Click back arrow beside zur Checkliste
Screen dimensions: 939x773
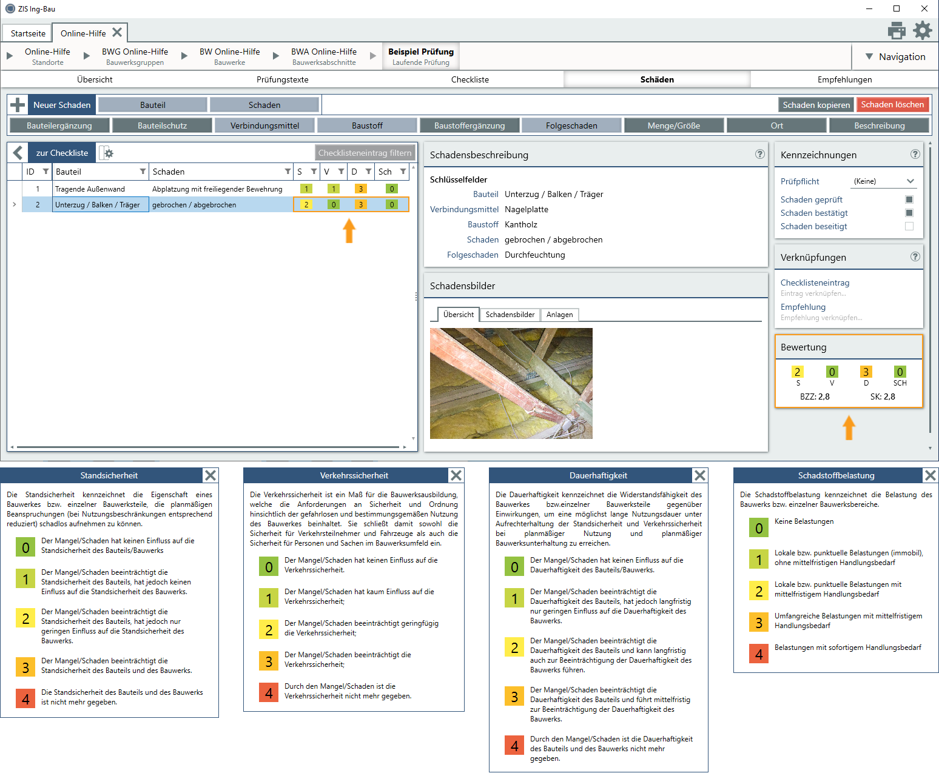click(18, 153)
